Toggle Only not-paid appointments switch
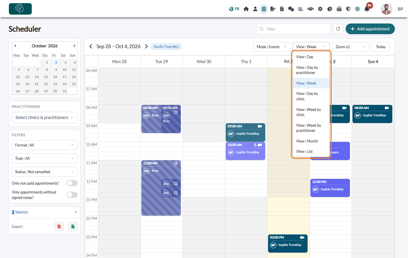Screen dimensions: 412x258 coord(72,183)
